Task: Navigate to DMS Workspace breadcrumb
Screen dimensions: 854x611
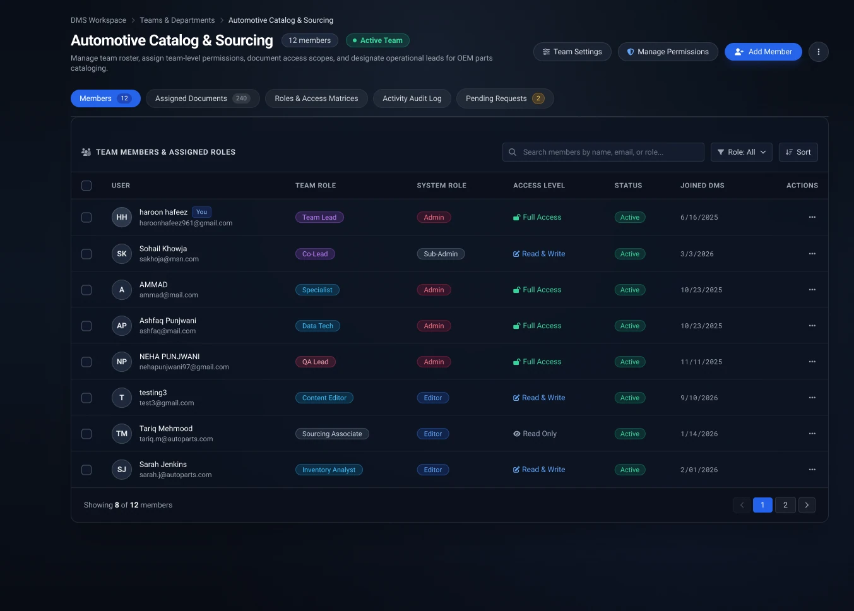Action: pos(98,20)
